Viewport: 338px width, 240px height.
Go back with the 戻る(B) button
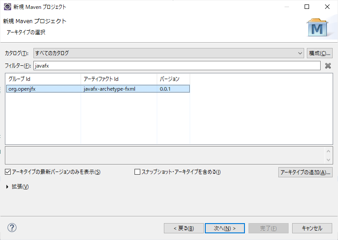[x=183, y=228]
